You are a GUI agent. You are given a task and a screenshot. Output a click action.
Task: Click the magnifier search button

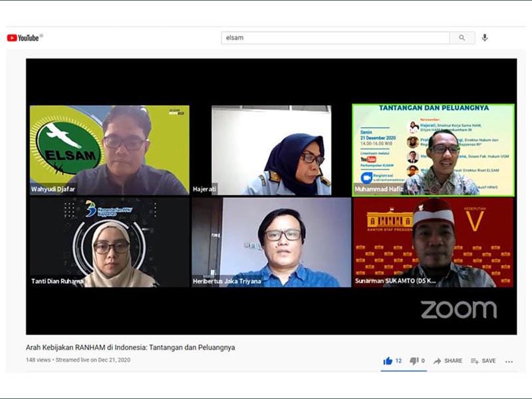click(x=462, y=38)
